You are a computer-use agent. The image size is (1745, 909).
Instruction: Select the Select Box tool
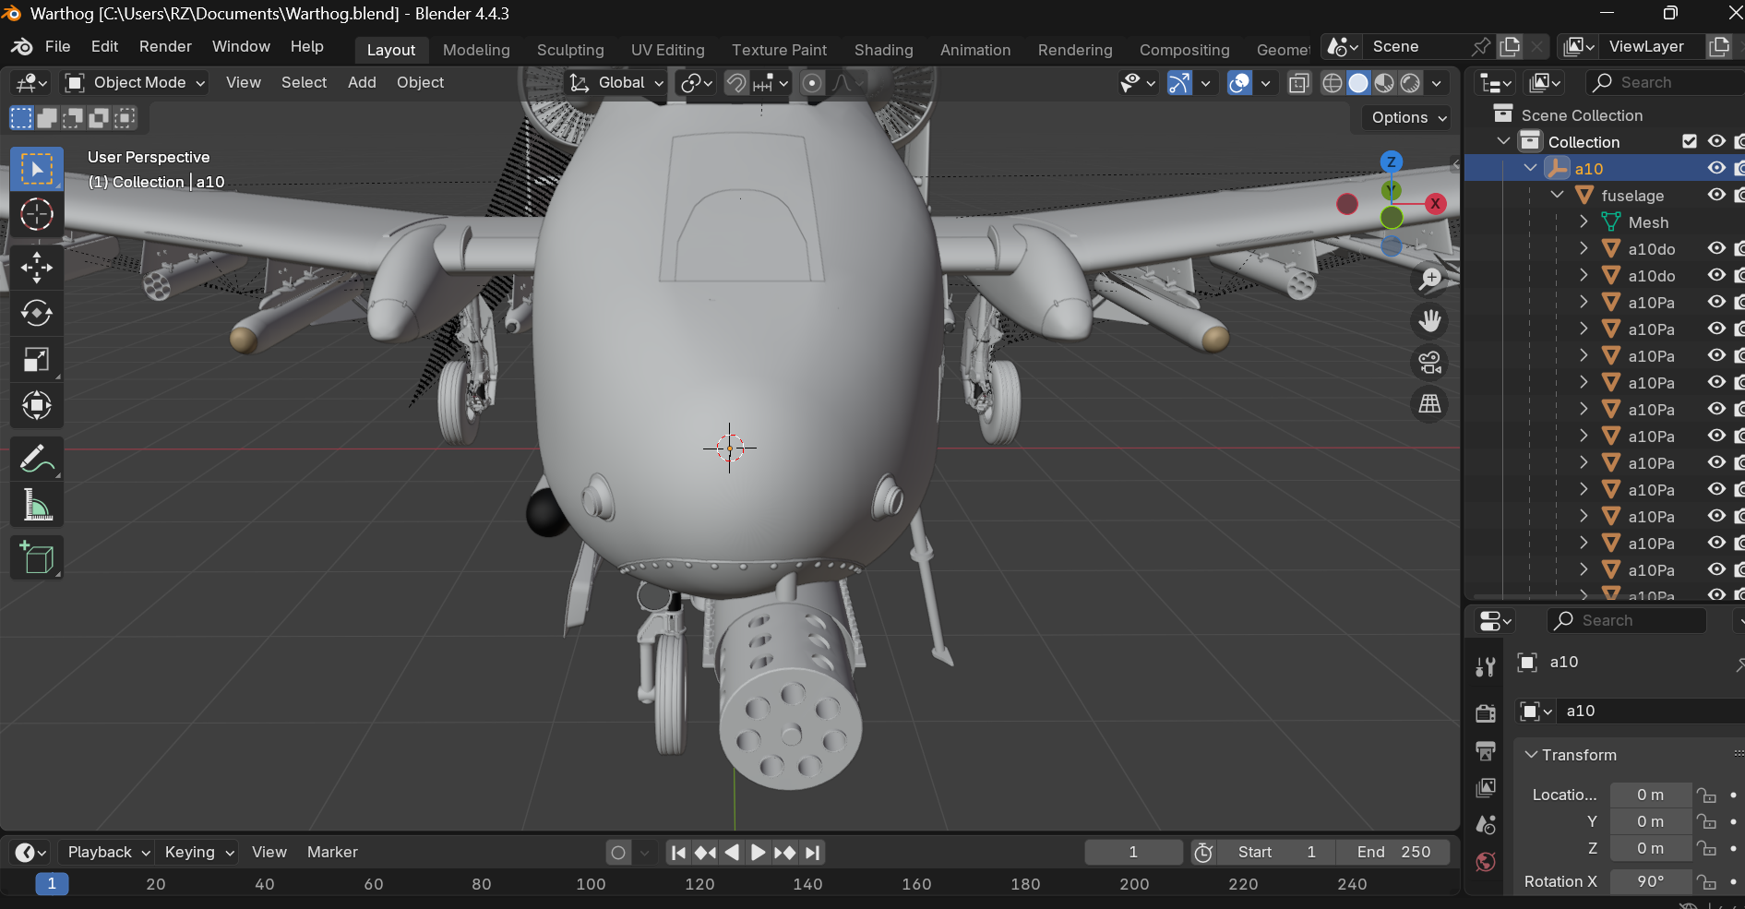tap(37, 169)
